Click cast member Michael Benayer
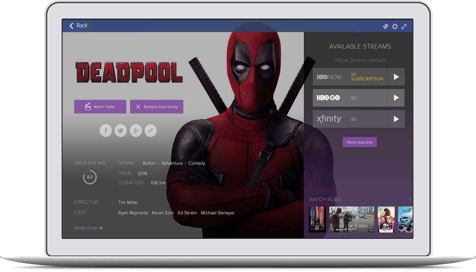This screenshot has width=476, height=272. click(218, 213)
